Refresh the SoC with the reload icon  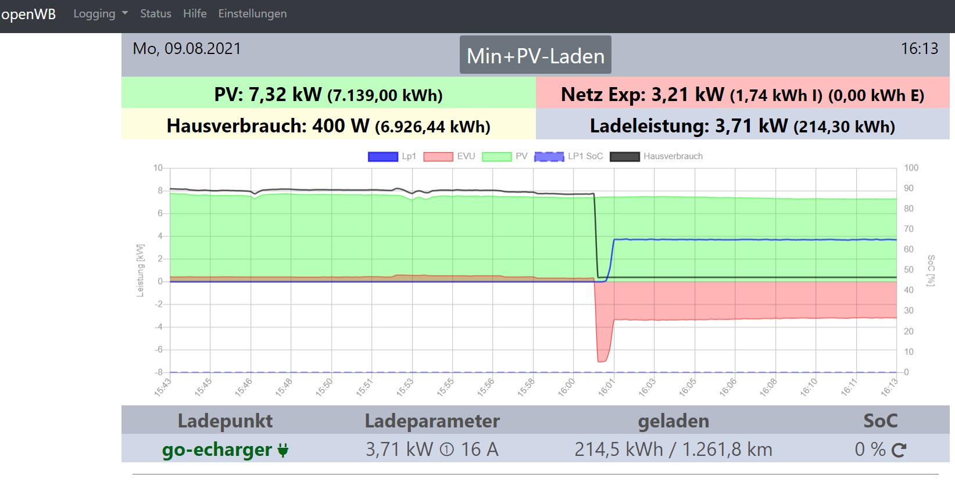(899, 450)
